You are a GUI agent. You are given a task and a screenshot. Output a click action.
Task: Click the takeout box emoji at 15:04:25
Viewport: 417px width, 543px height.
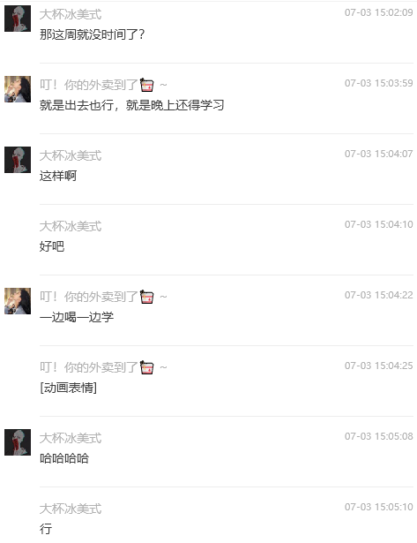(x=146, y=367)
